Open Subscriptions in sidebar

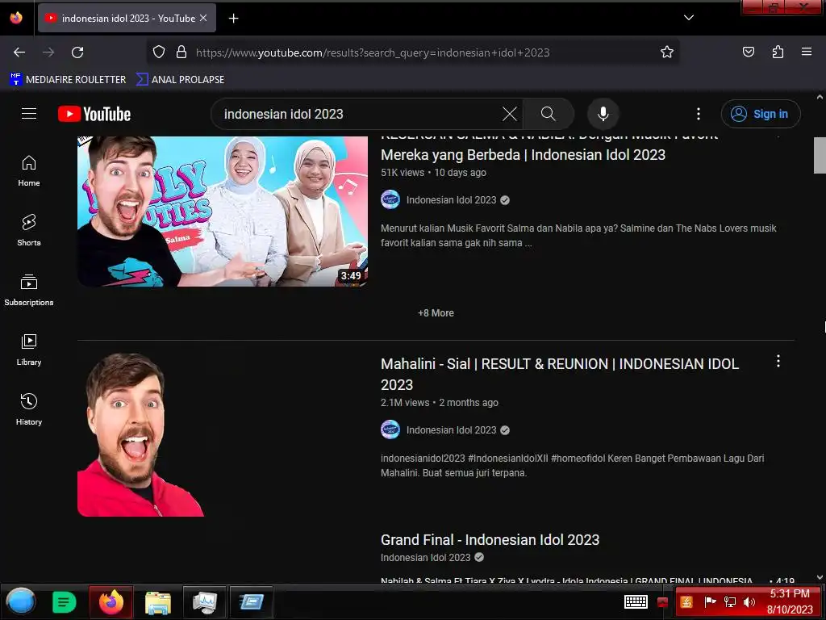tap(29, 290)
